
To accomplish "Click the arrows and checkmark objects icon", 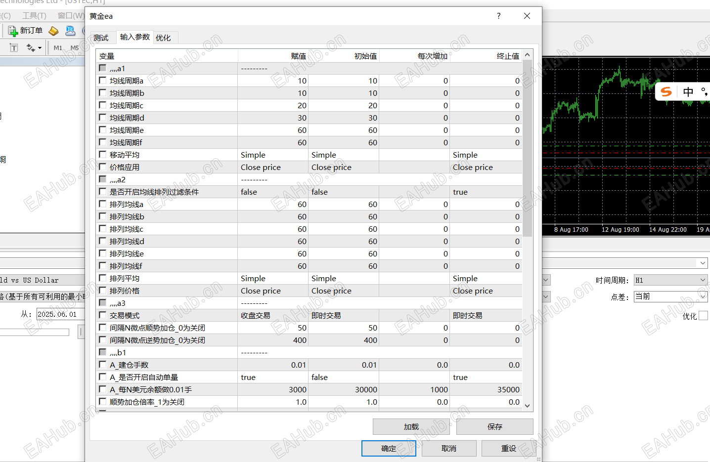I will tap(31, 48).
